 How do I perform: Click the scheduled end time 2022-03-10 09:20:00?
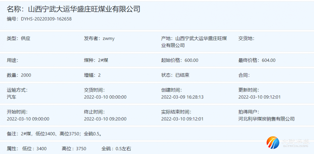(x=105, y=119)
